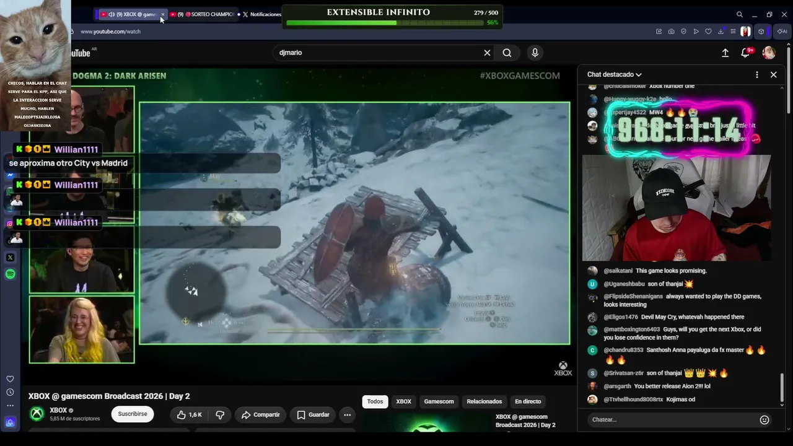Image resolution: width=793 pixels, height=446 pixels.
Task: Open the browser AI assistant button
Action: click(782, 32)
